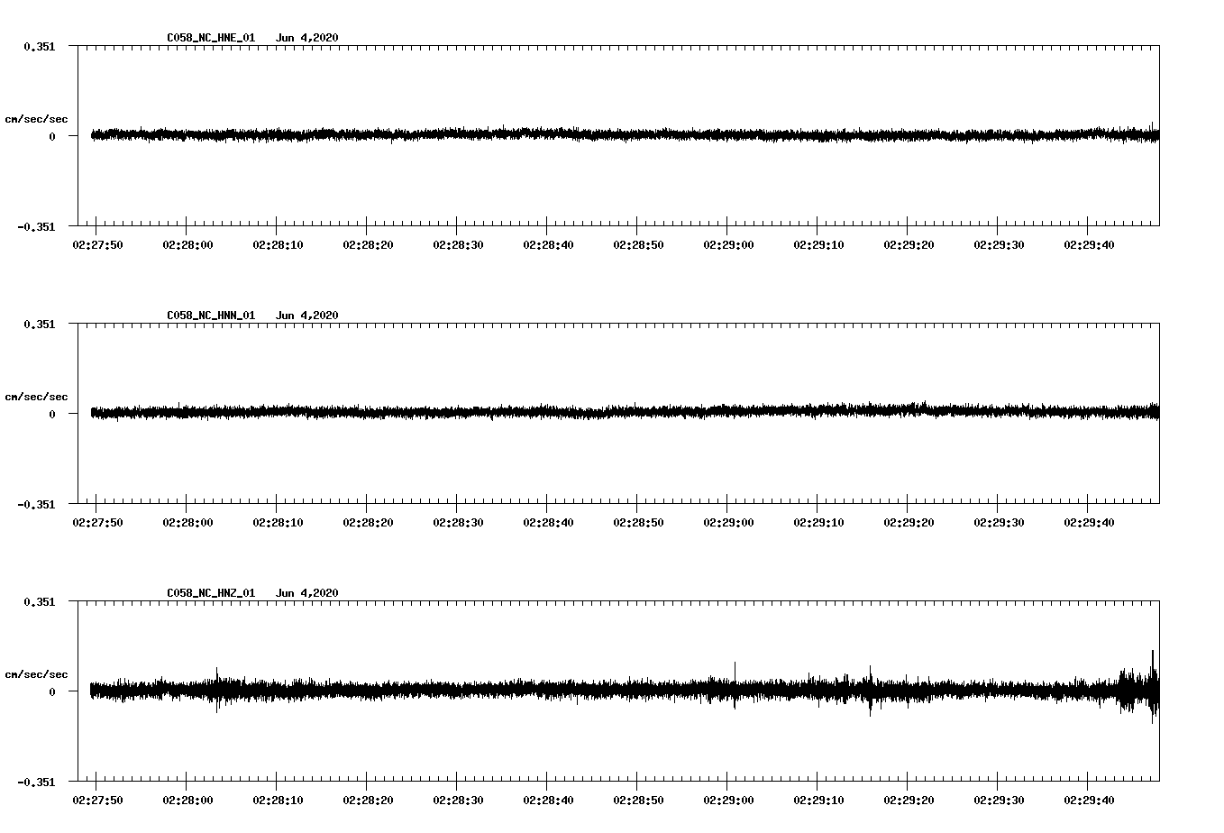Click the 02:27:50 time label under HNE plot
Screen dimensions: 1224x833
click(97, 245)
